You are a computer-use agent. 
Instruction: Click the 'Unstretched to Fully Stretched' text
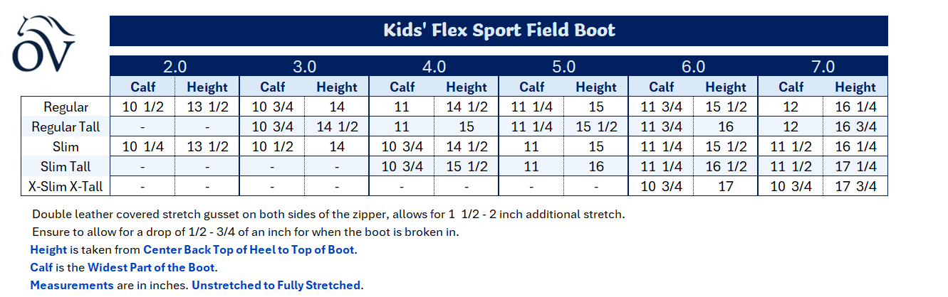[x=276, y=286]
